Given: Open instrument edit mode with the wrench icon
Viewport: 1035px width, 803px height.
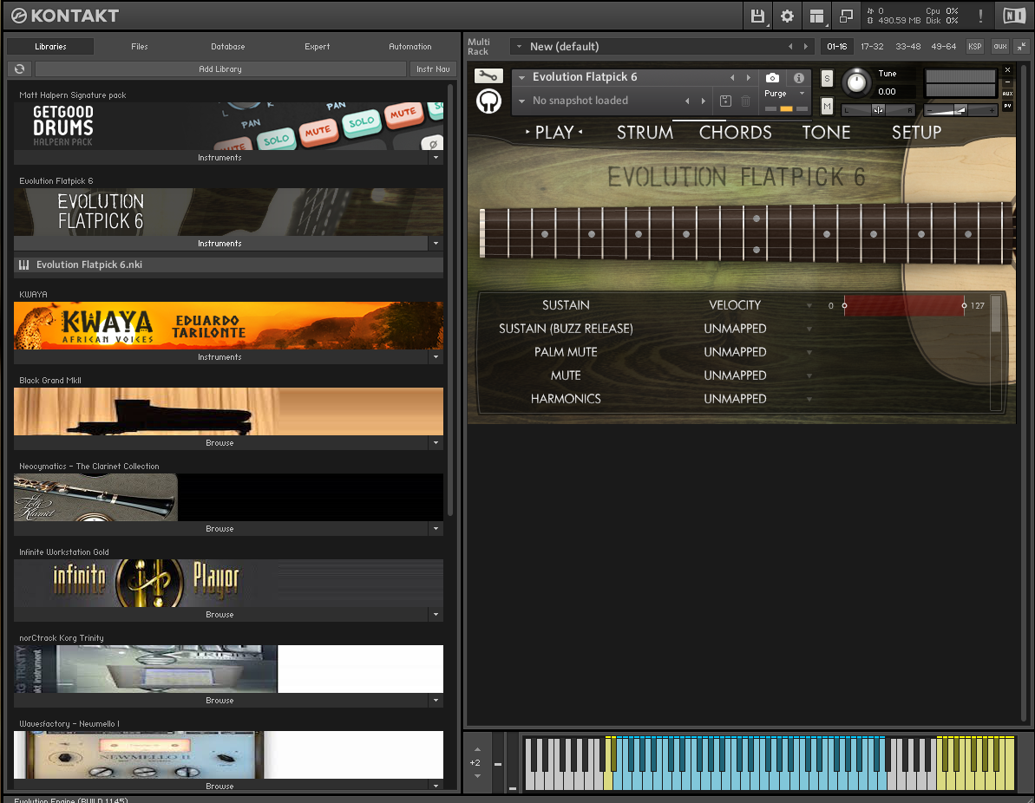Looking at the screenshot, I should pos(488,76).
